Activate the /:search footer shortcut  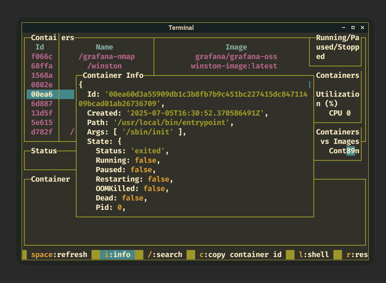click(x=165, y=254)
